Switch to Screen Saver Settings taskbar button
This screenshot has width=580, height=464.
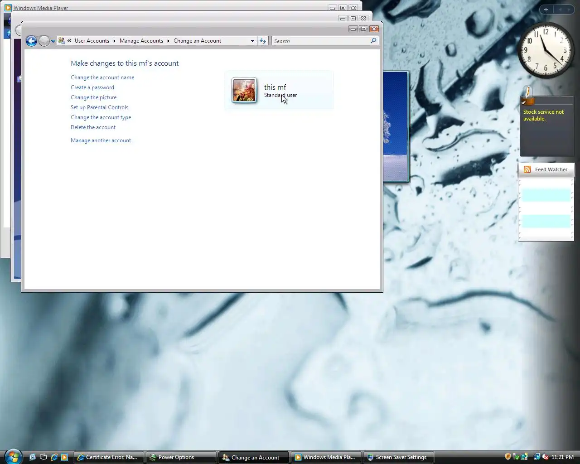[398, 457]
